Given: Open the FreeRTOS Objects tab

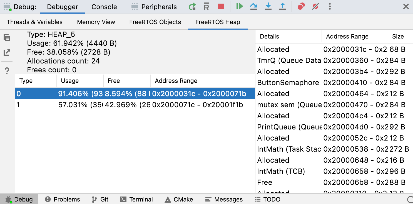Looking at the screenshot, I should pos(155,22).
